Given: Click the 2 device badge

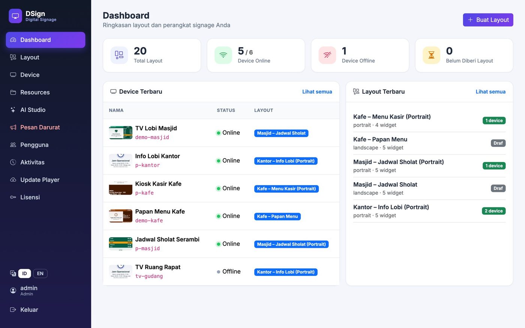Looking at the screenshot, I should pos(493,211).
